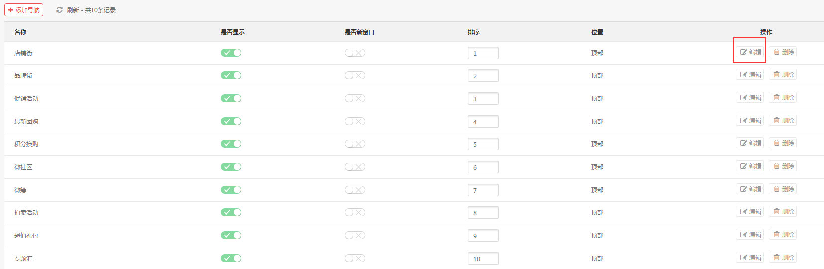Click the sort field of 店铺街

pyautogui.click(x=483, y=53)
